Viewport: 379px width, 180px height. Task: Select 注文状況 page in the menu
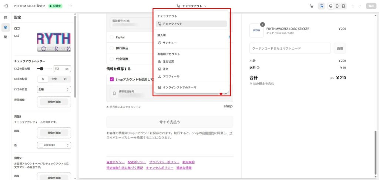point(191,62)
